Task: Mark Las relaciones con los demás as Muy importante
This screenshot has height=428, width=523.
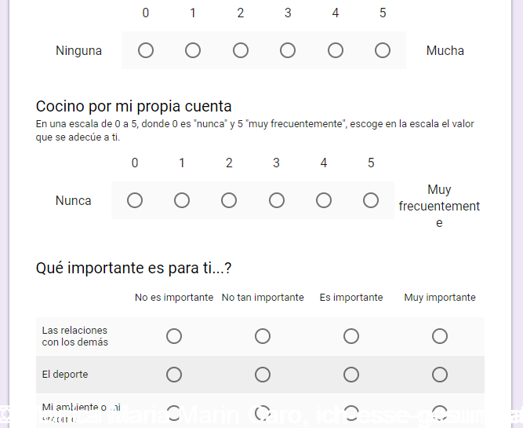Action: pos(440,336)
